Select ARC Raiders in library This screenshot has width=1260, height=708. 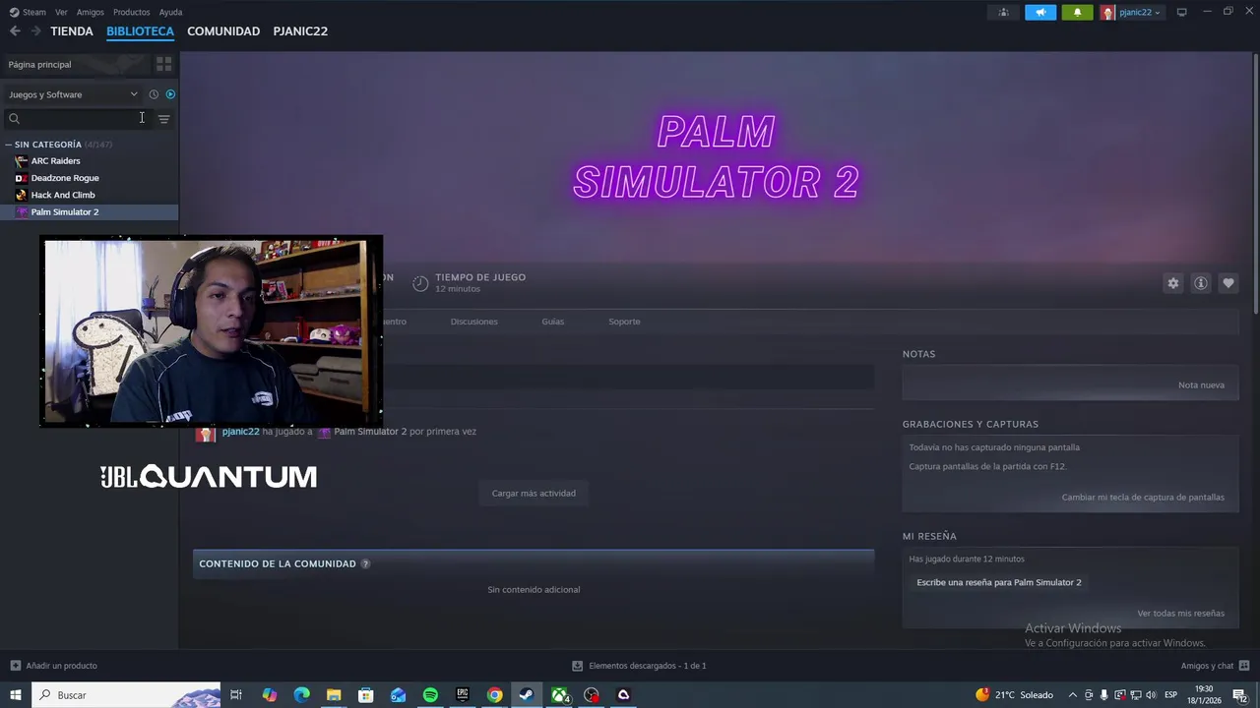click(x=55, y=161)
